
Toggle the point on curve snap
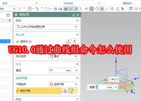pyautogui.click(x=107, y=9)
